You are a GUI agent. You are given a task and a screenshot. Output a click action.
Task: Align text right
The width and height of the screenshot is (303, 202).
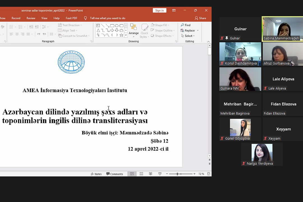pos(23,34)
